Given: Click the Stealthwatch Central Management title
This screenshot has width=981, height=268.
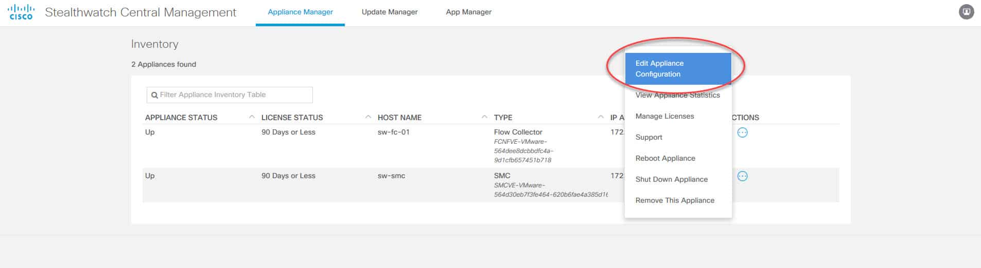Looking at the screenshot, I should pyautogui.click(x=141, y=12).
